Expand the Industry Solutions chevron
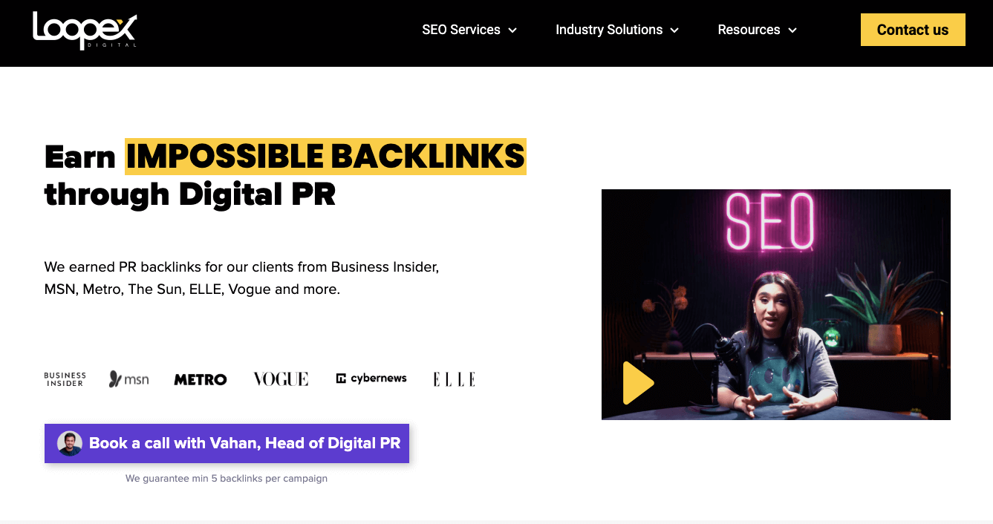The image size is (993, 524). (674, 30)
